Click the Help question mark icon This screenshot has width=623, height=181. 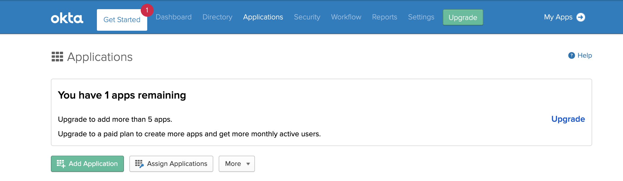pyautogui.click(x=571, y=55)
